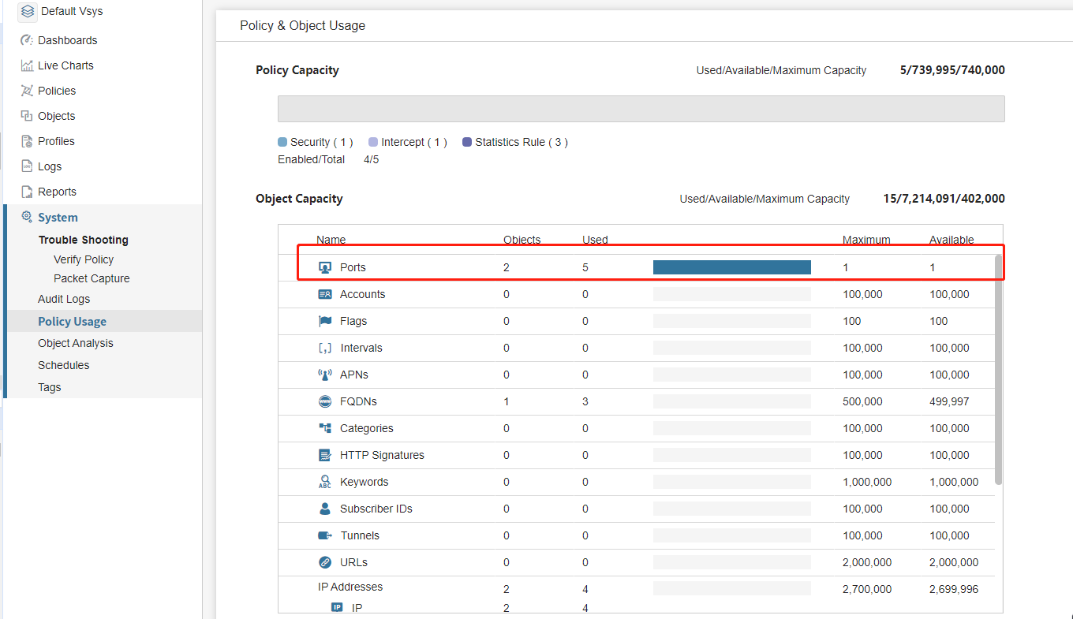Click the Ports row icon
The image size is (1073, 619).
(325, 267)
